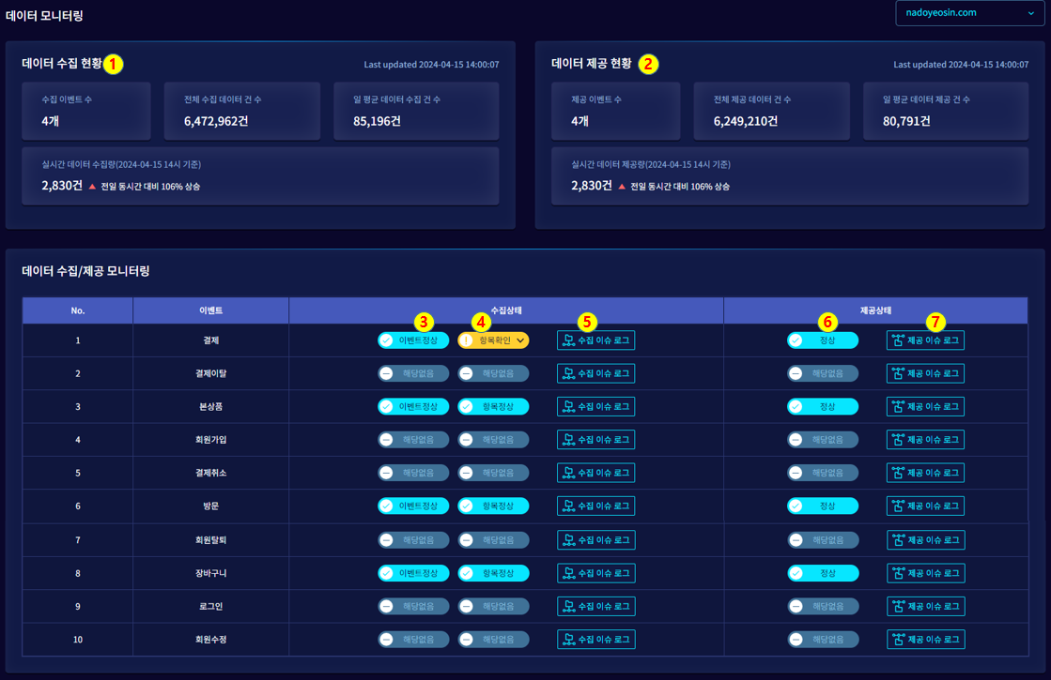This screenshot has width=1051, height=680.
Task: Click the 항목정상 status pill in 본상품 row
Action: tap(493, 407)
